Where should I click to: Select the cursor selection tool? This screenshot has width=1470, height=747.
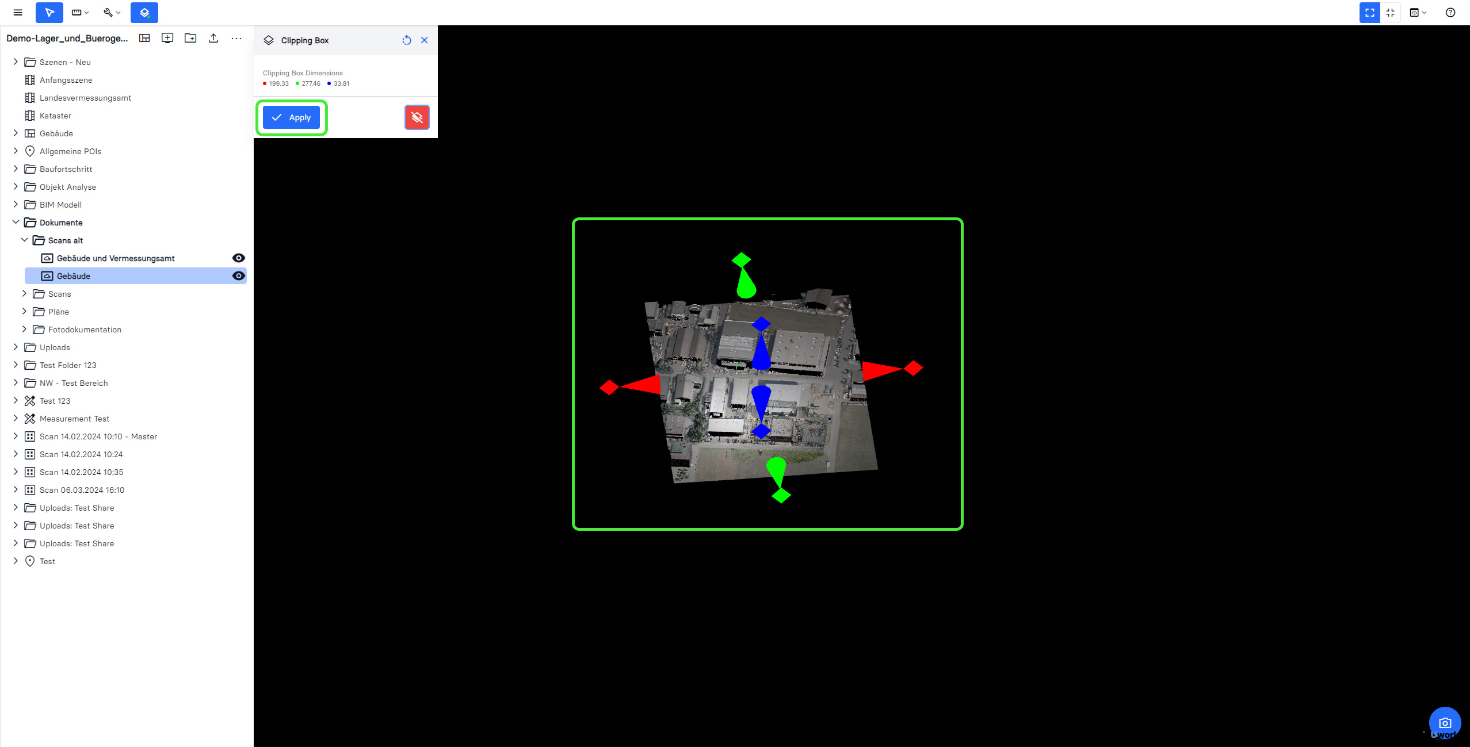[49, 12]
